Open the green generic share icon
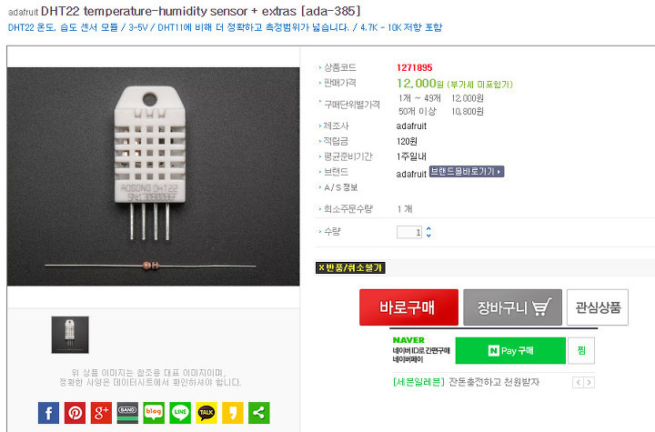 [x=259, y=413]
